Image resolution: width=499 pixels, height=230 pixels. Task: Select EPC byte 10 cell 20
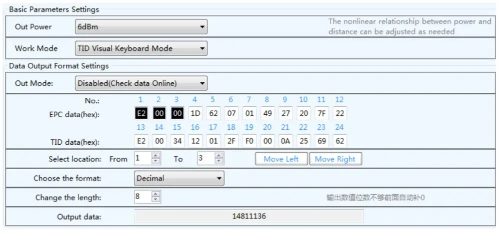[x=303, y=113]
